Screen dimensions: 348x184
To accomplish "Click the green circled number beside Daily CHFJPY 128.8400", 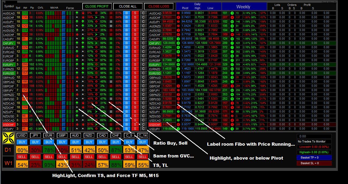I will pos(179,43).
